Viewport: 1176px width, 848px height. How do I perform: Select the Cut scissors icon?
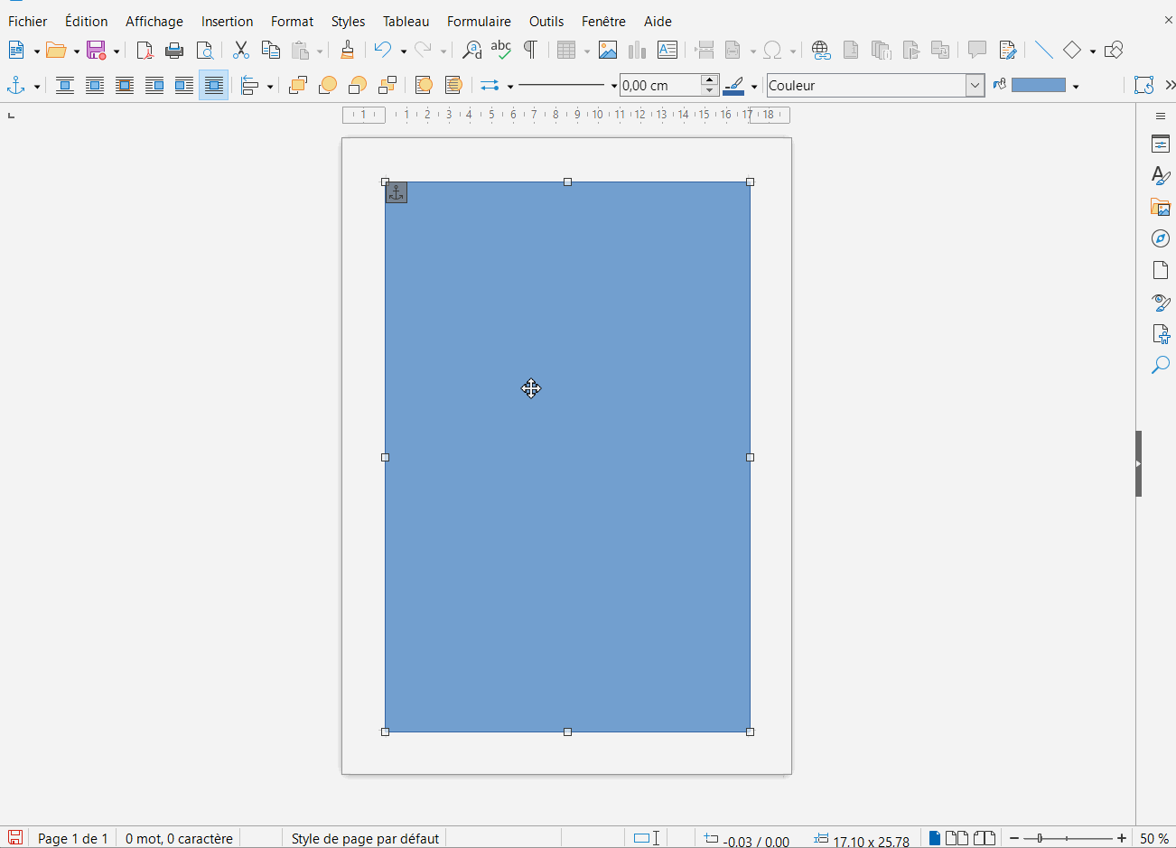[x=241, y=51]
